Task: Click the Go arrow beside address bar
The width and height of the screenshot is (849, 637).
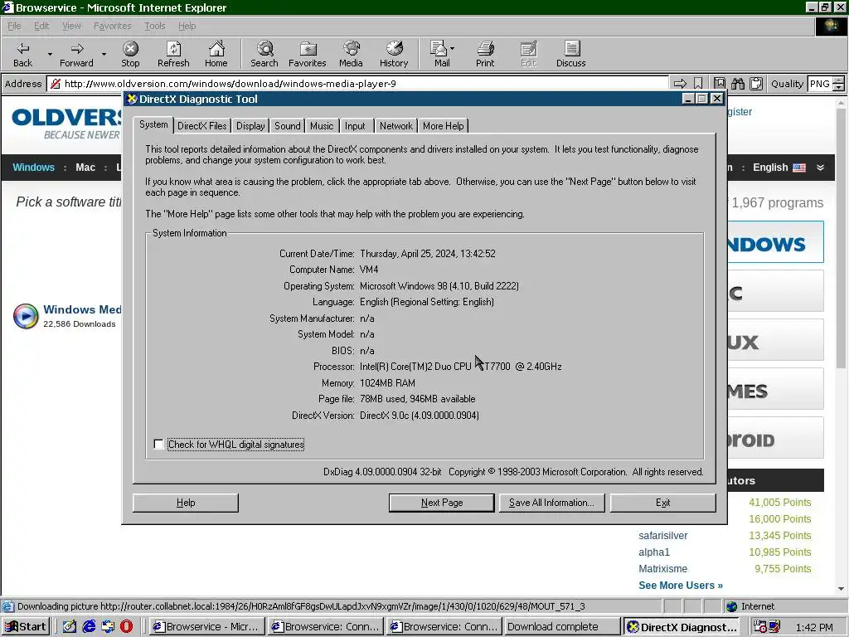Action: tap(680, 84)
